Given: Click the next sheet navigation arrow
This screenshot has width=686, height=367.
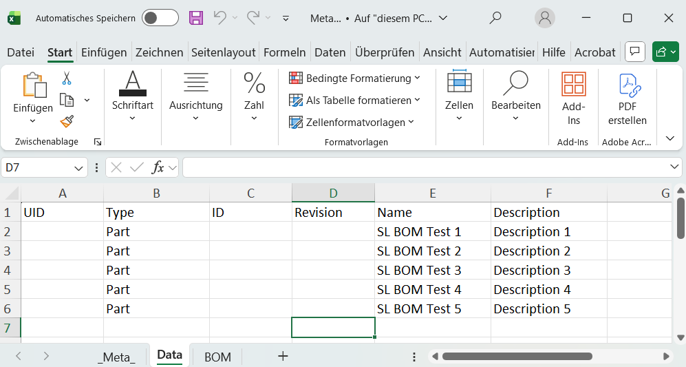Looking at the screenshot, I should point(46,356).
